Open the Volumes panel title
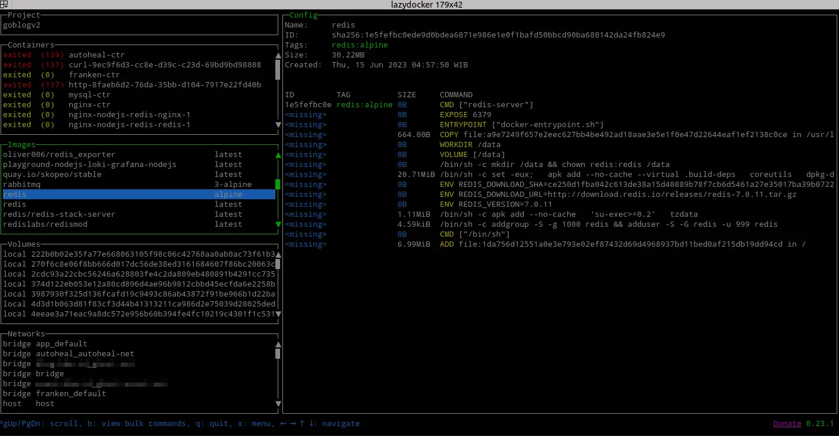The image size is (839, 436). tap(24, 244)
